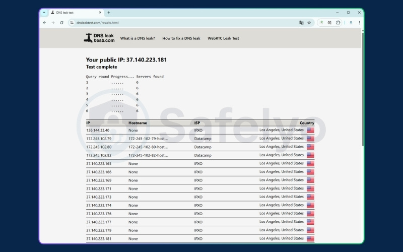
Task: Minimize the browser window
Action: 338,12
